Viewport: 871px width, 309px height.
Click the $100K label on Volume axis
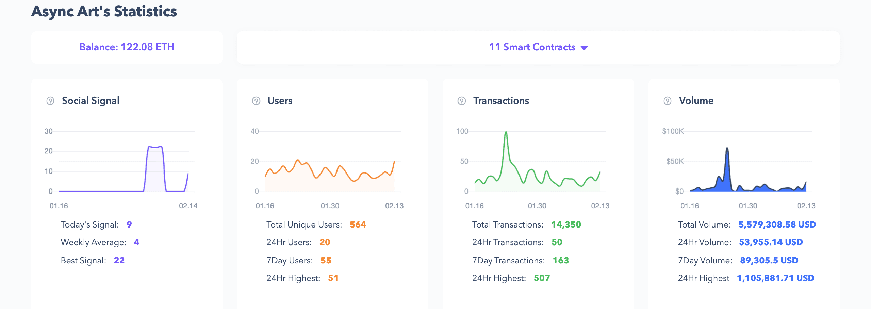(673, 131)
